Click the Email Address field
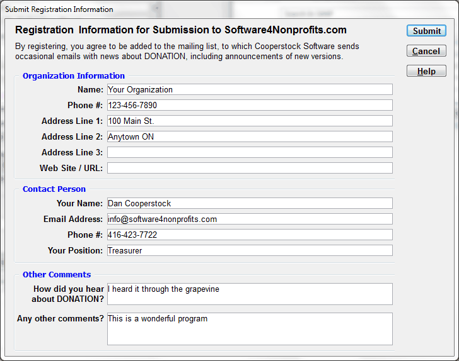This screenshot has height=361, width=459. pos(250,219)
